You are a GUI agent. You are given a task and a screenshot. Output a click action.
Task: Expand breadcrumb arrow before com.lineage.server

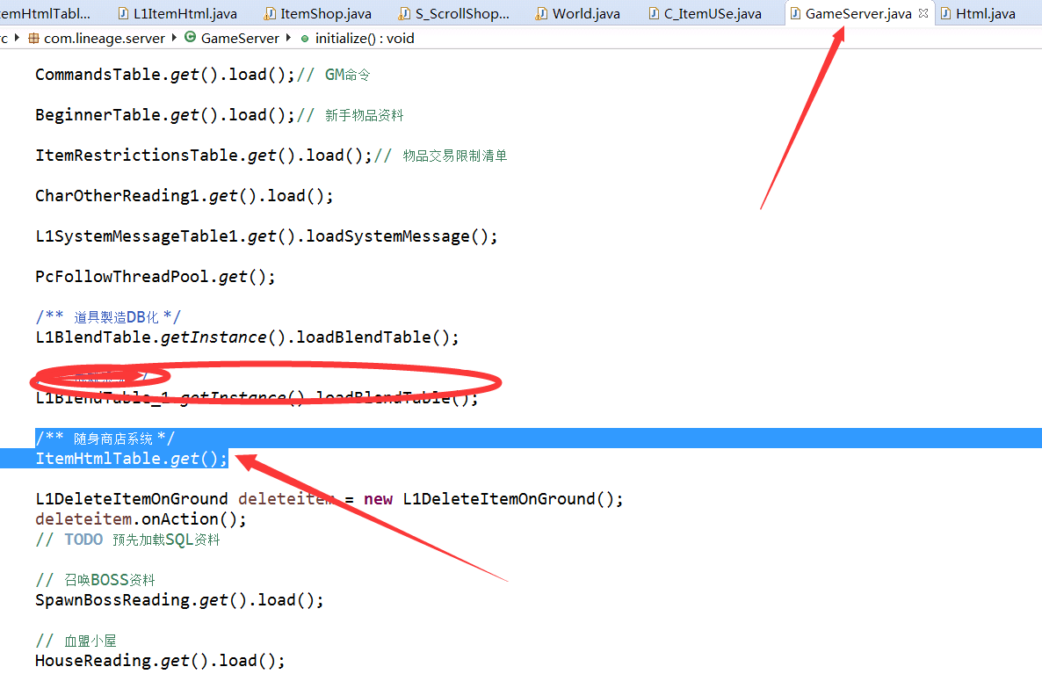[x=17, y=38]
